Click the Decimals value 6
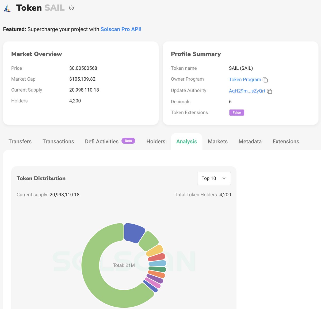The height and width of the screenshot is (309, 321). tap(230, 101)
